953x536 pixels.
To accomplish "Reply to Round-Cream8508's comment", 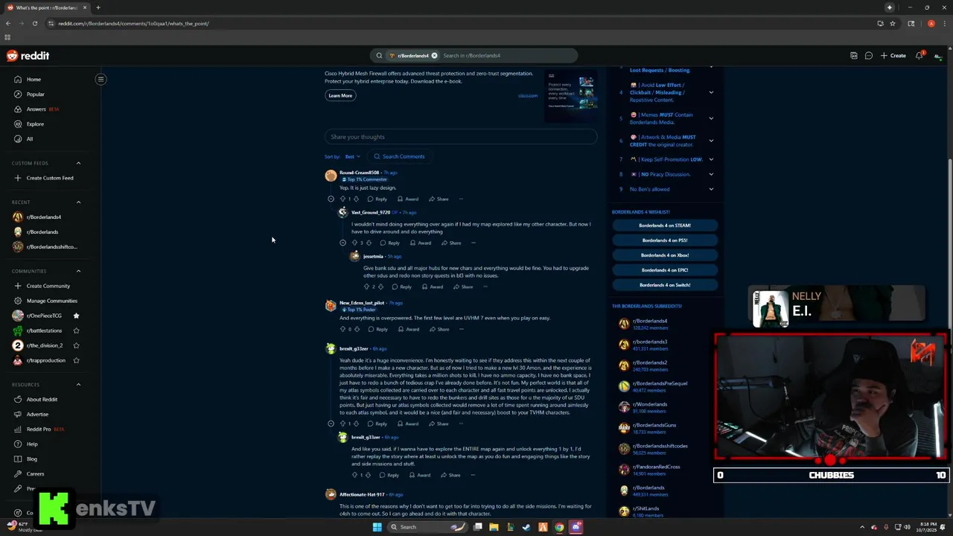I will click(x=377, y=199).
